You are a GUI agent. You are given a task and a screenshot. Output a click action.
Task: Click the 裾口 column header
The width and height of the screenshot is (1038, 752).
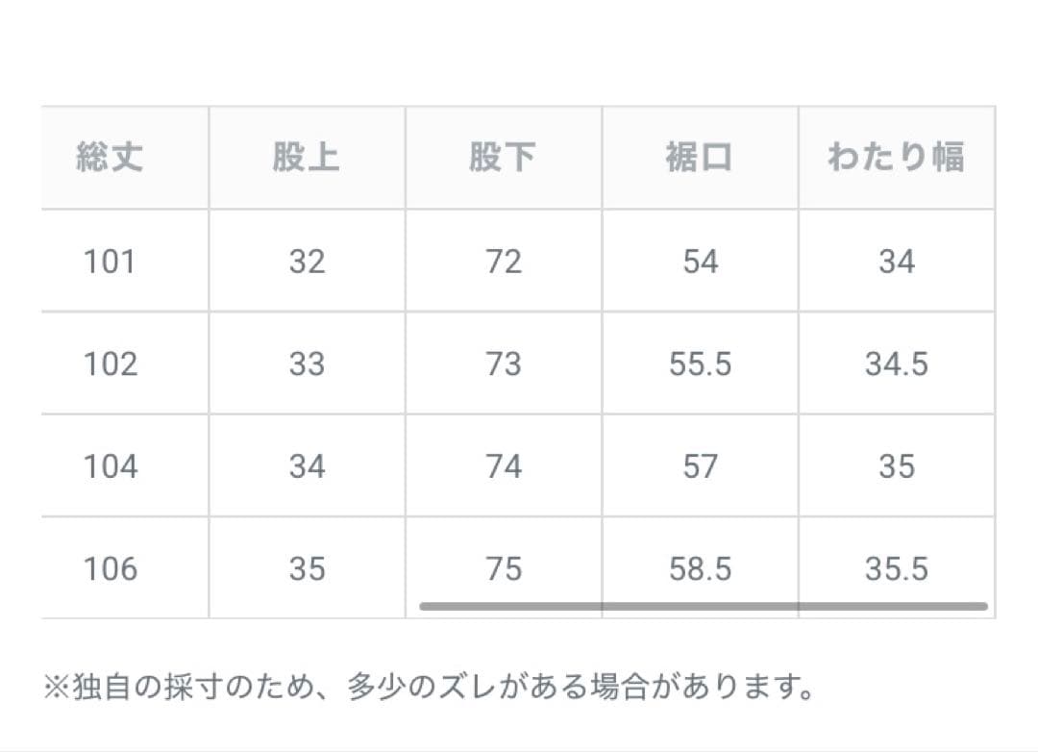(699, 157)
